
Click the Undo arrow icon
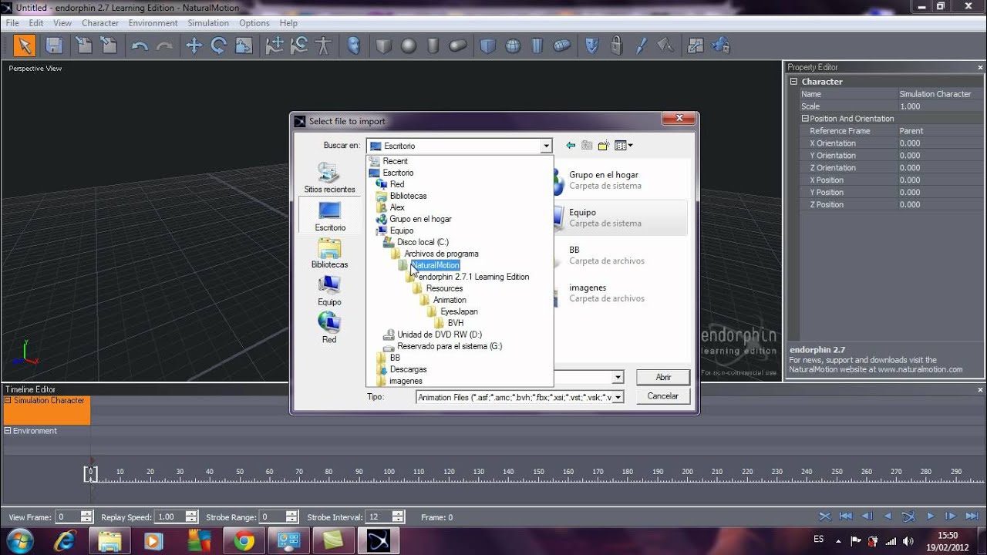pos(140,46)
